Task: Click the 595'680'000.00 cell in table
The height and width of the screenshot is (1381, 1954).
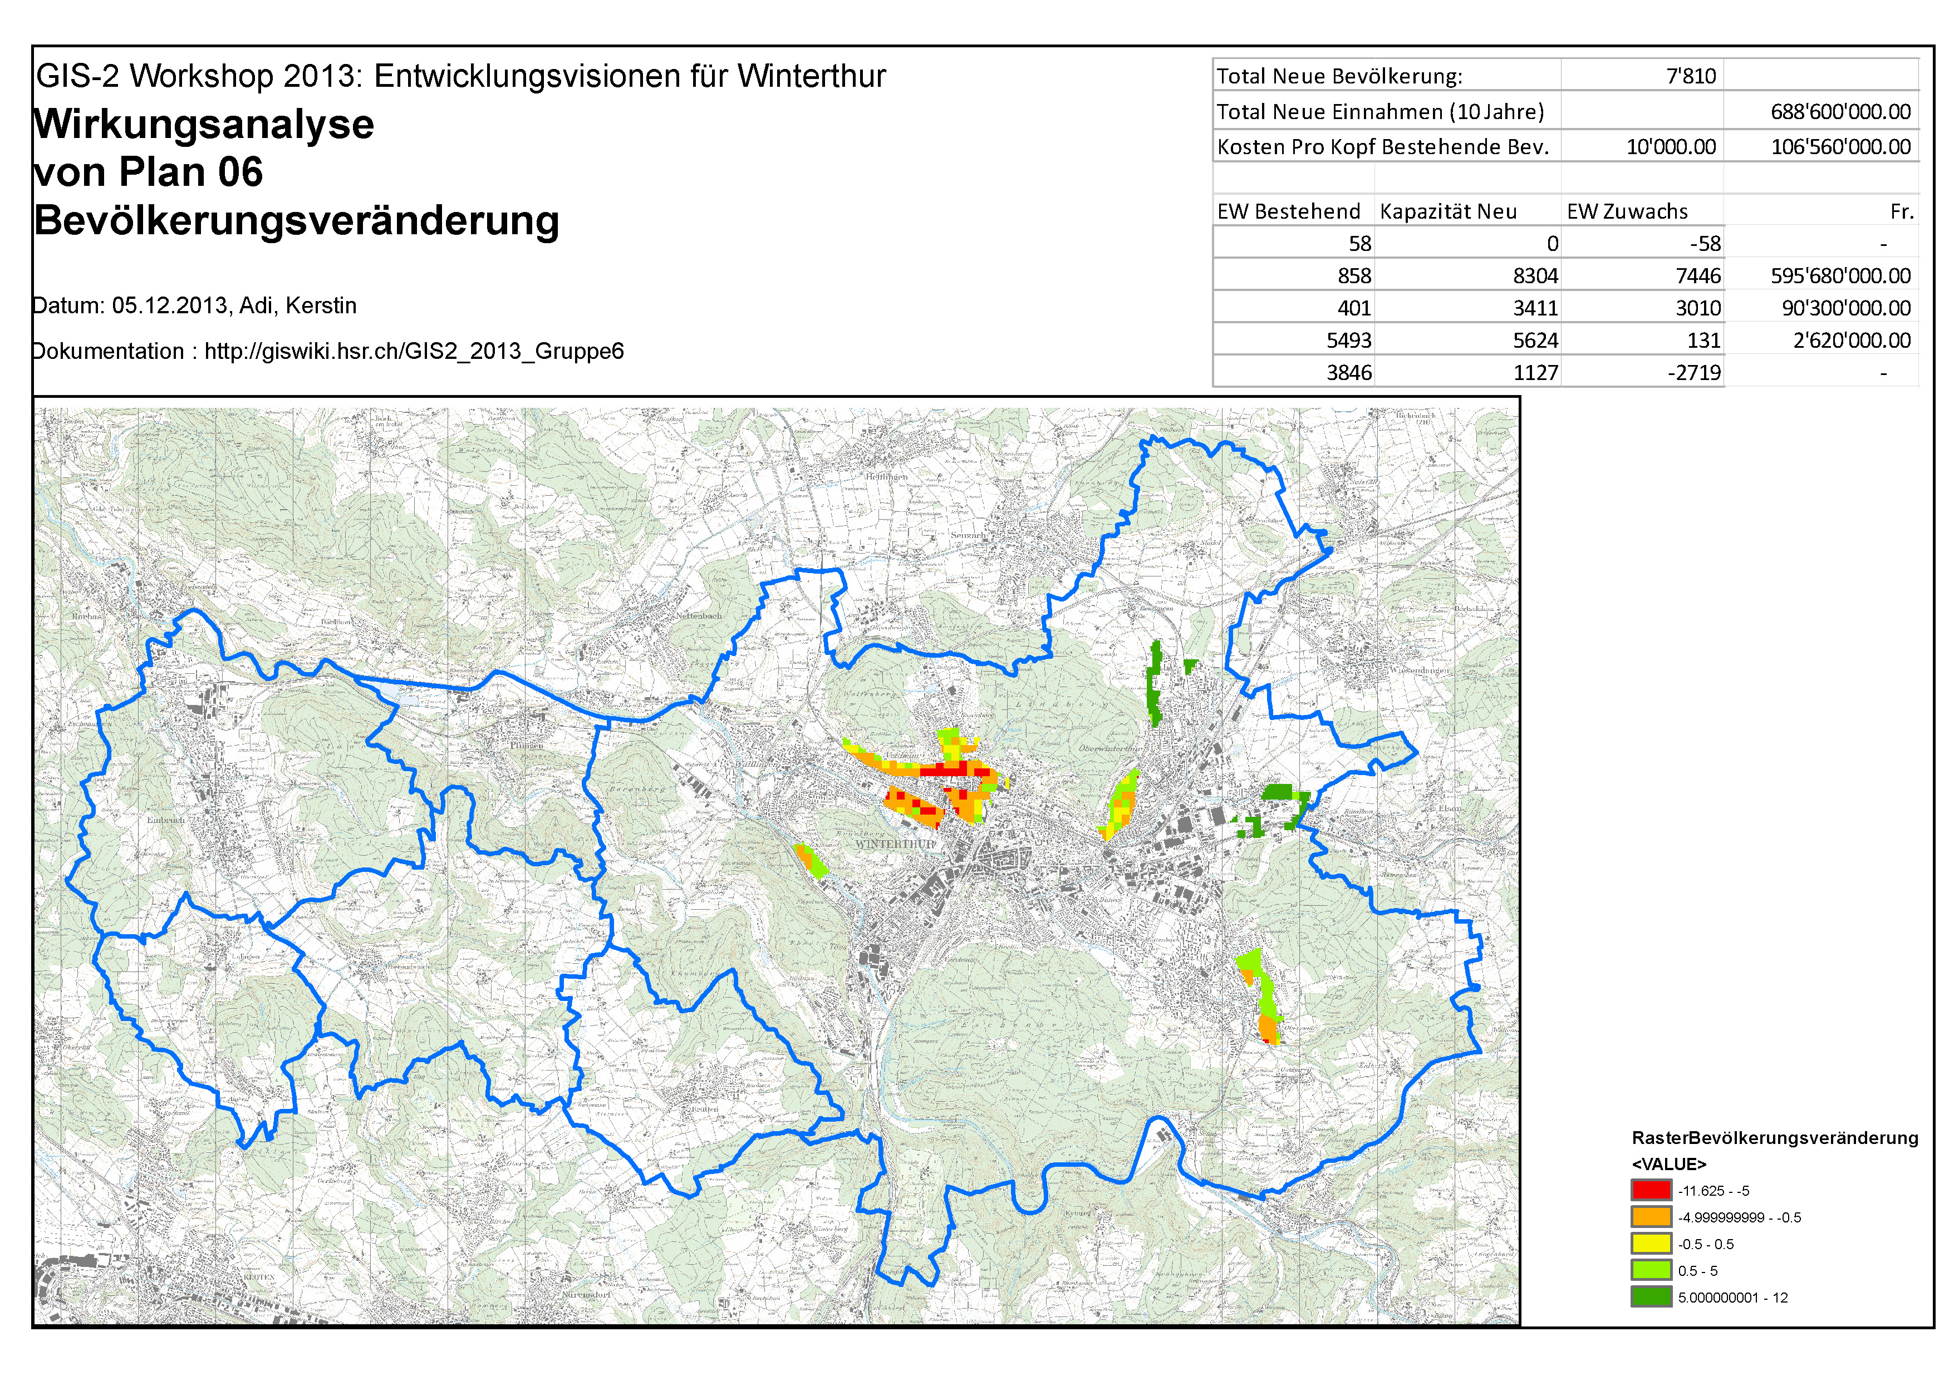Action: [1840, 277]
